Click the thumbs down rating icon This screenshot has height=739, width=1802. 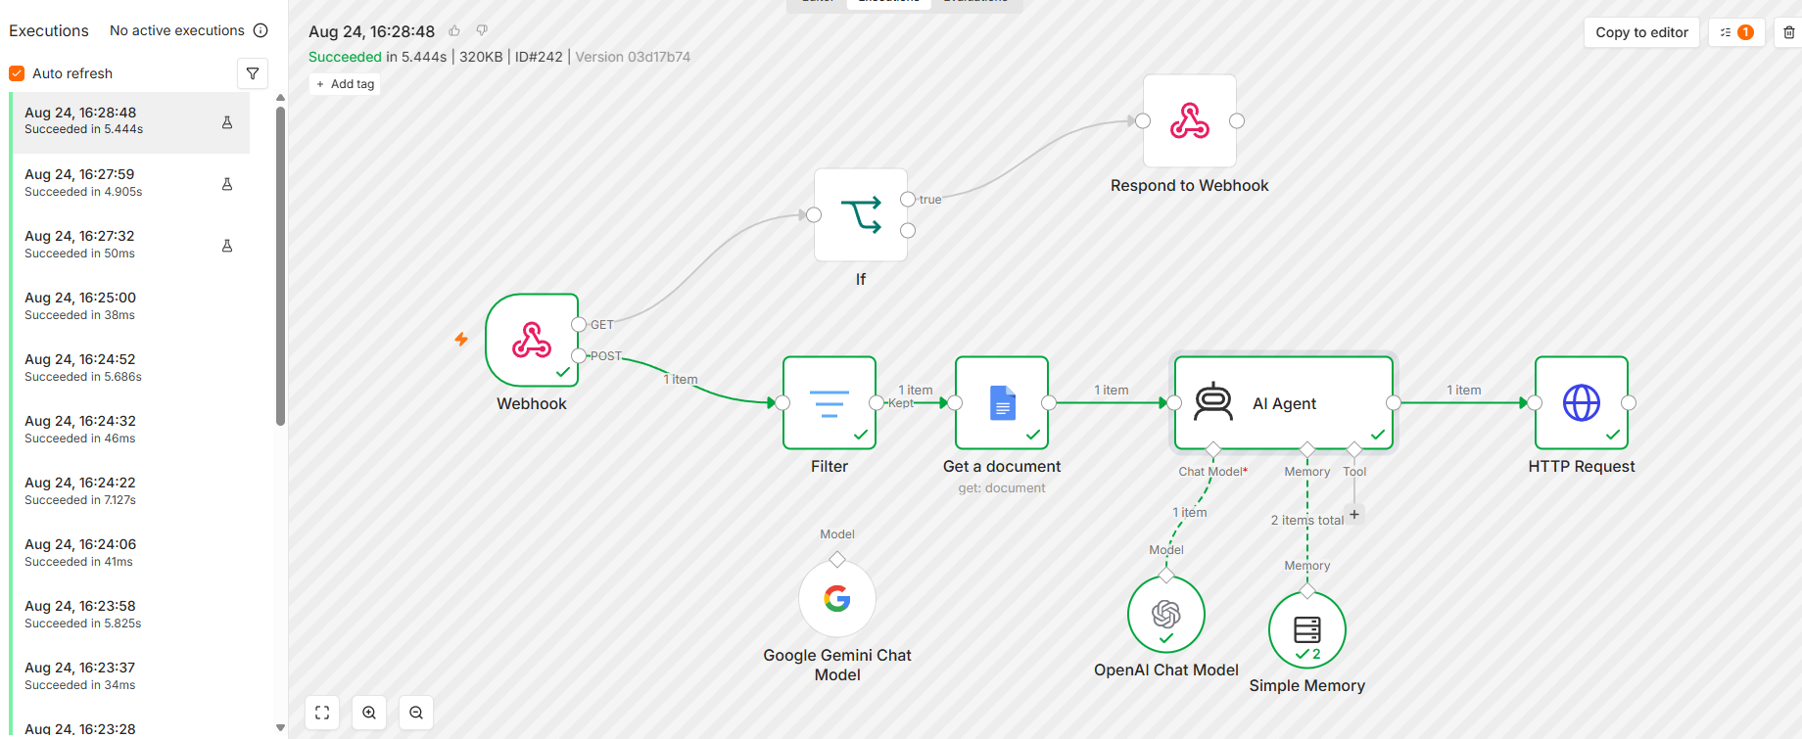point(482,31)
